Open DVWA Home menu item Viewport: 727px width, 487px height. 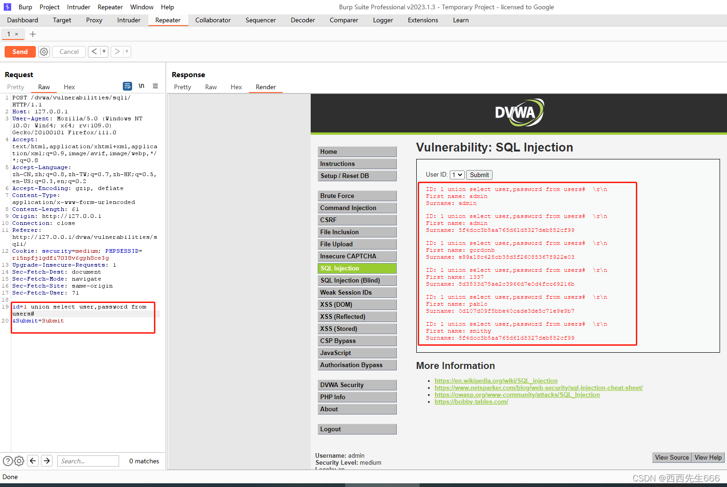(357, 151)
